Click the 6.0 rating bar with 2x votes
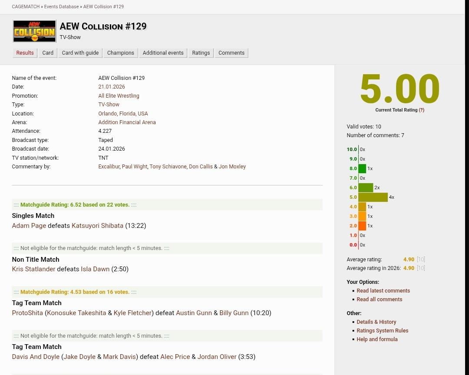This screenshot has width=469, height=375. coord(366,187)
